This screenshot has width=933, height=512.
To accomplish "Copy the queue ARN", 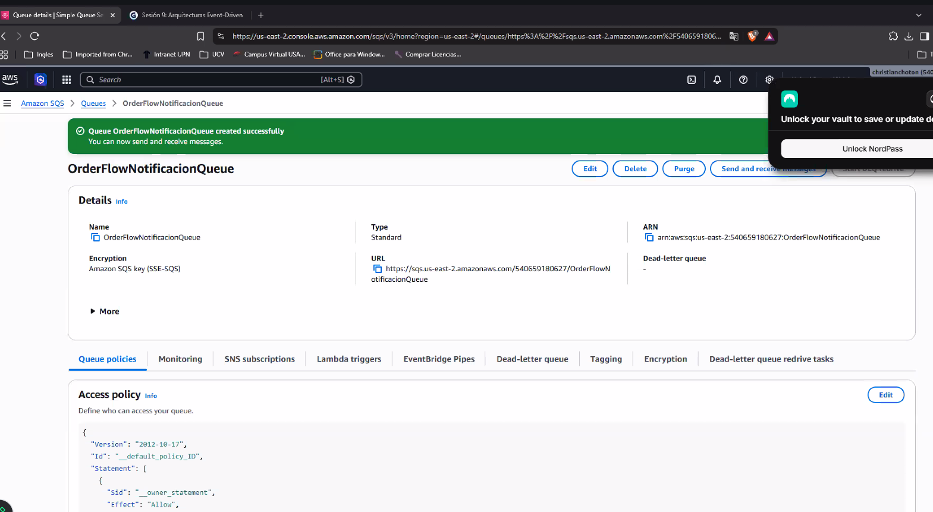I will coord(649,237).
